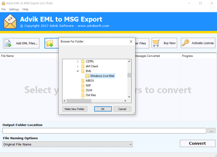Viewport: 217px width, 157px height.
Task: Click the Add EML Files button
Action: 21,43
